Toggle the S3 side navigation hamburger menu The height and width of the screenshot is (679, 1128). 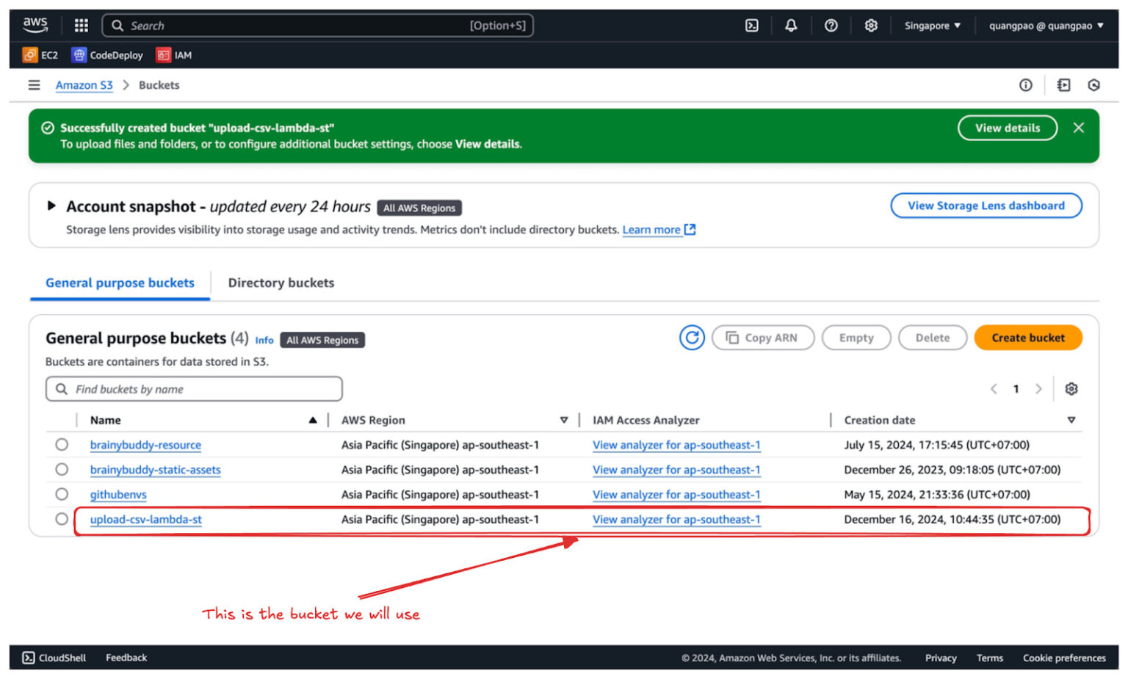coord(34,85)
